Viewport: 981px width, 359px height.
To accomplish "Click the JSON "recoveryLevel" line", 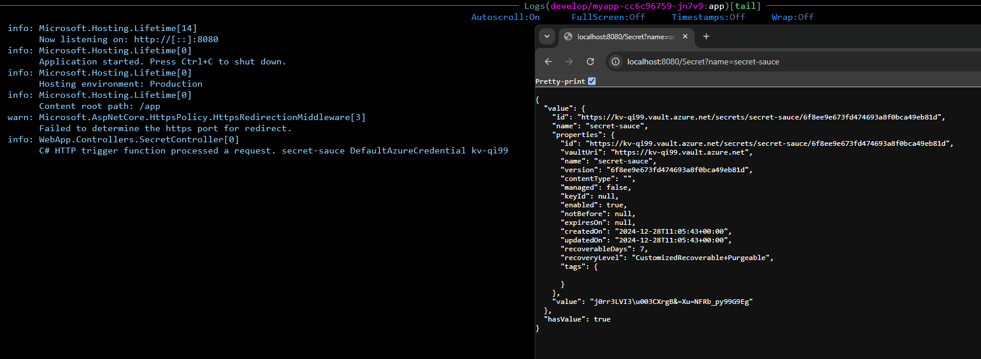I will (x=667, y=258).
